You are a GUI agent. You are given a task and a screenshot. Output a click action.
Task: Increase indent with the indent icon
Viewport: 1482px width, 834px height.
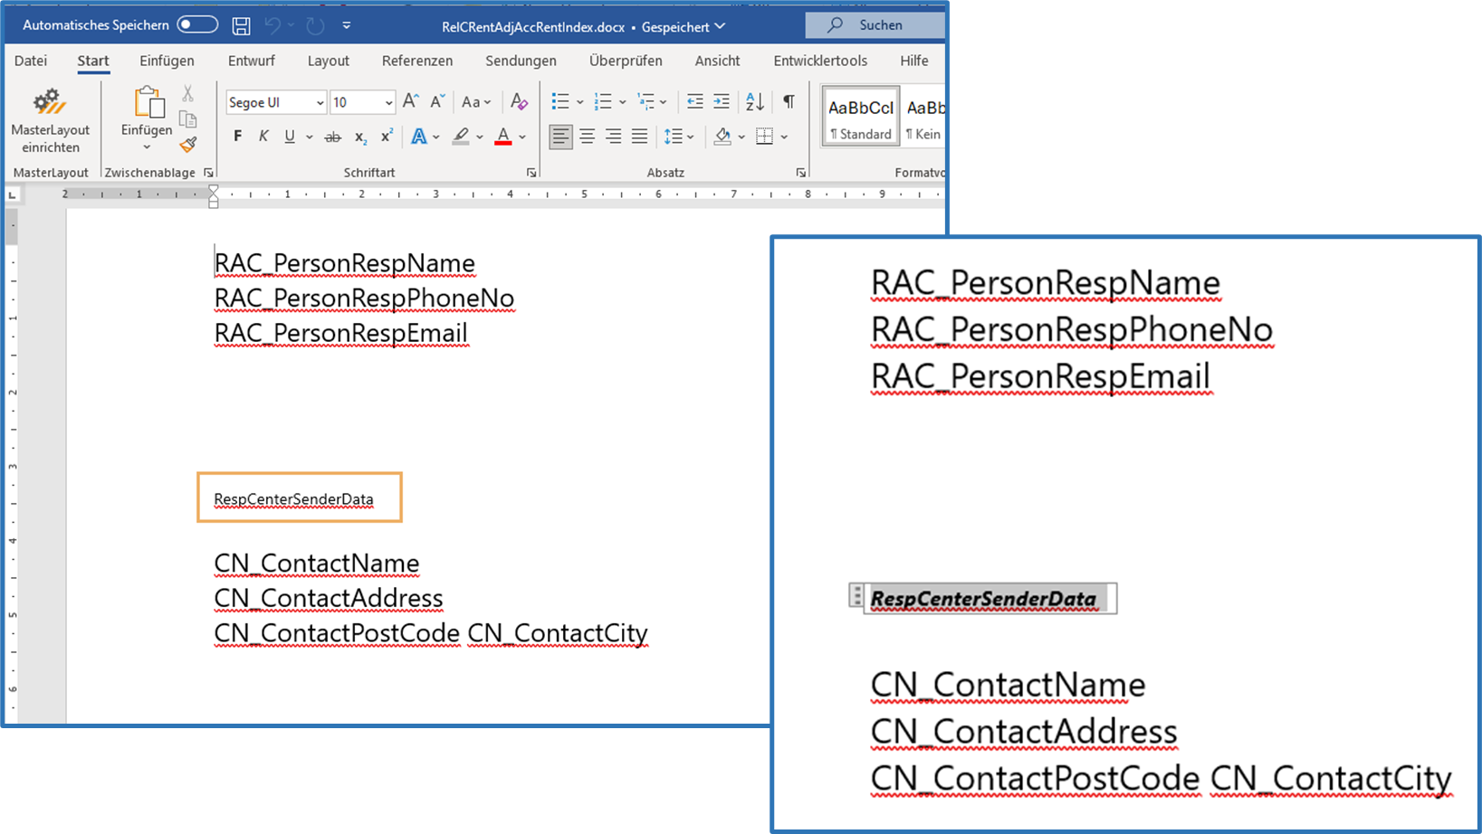point(722,102)
